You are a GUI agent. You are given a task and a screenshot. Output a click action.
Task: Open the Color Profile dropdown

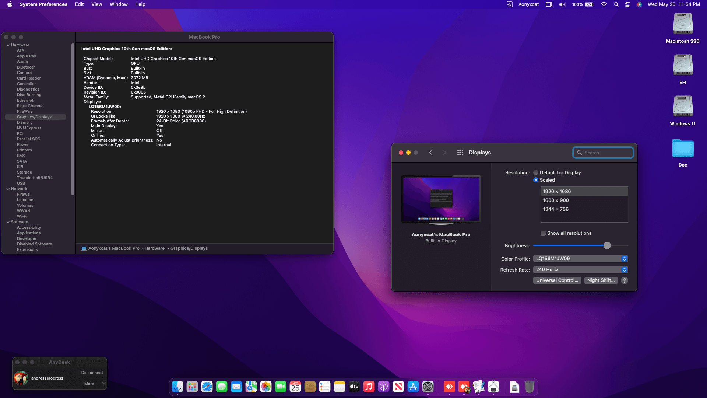(x=581, y=259)
